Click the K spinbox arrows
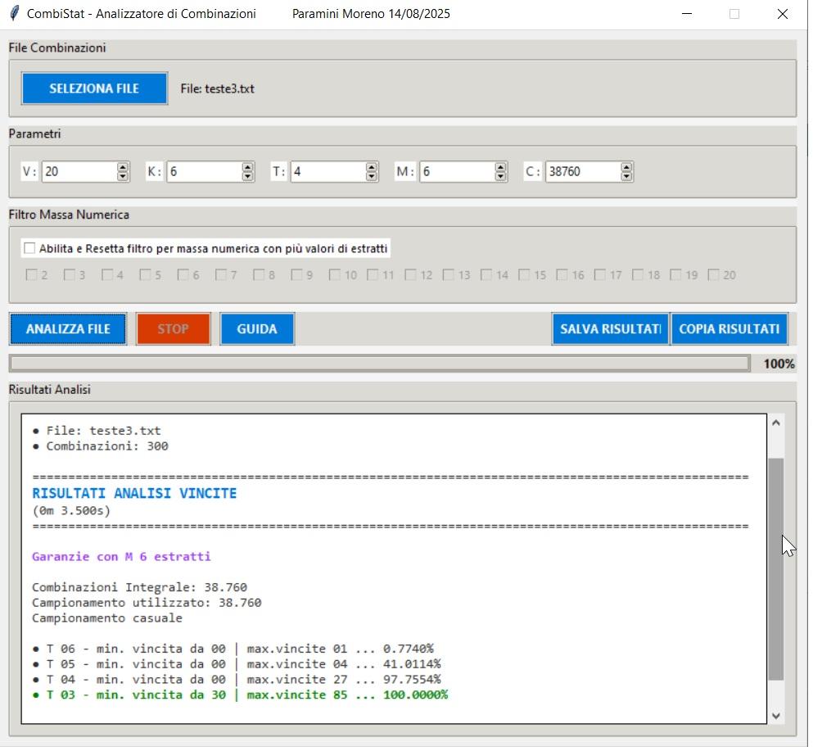Screen dimensions: 813x751 pos(247,172)
